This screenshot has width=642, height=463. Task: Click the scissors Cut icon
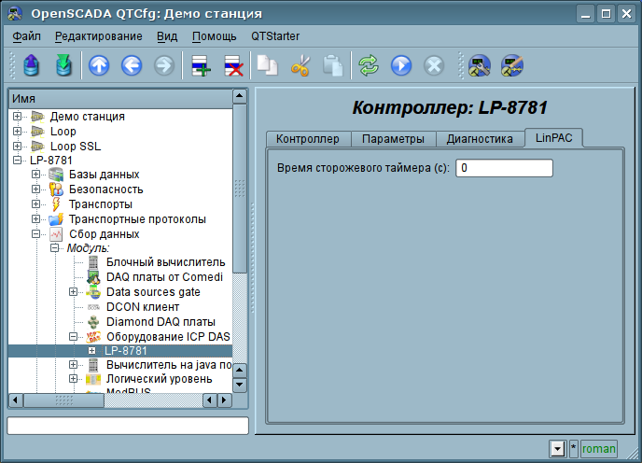(x=300, y=65)
